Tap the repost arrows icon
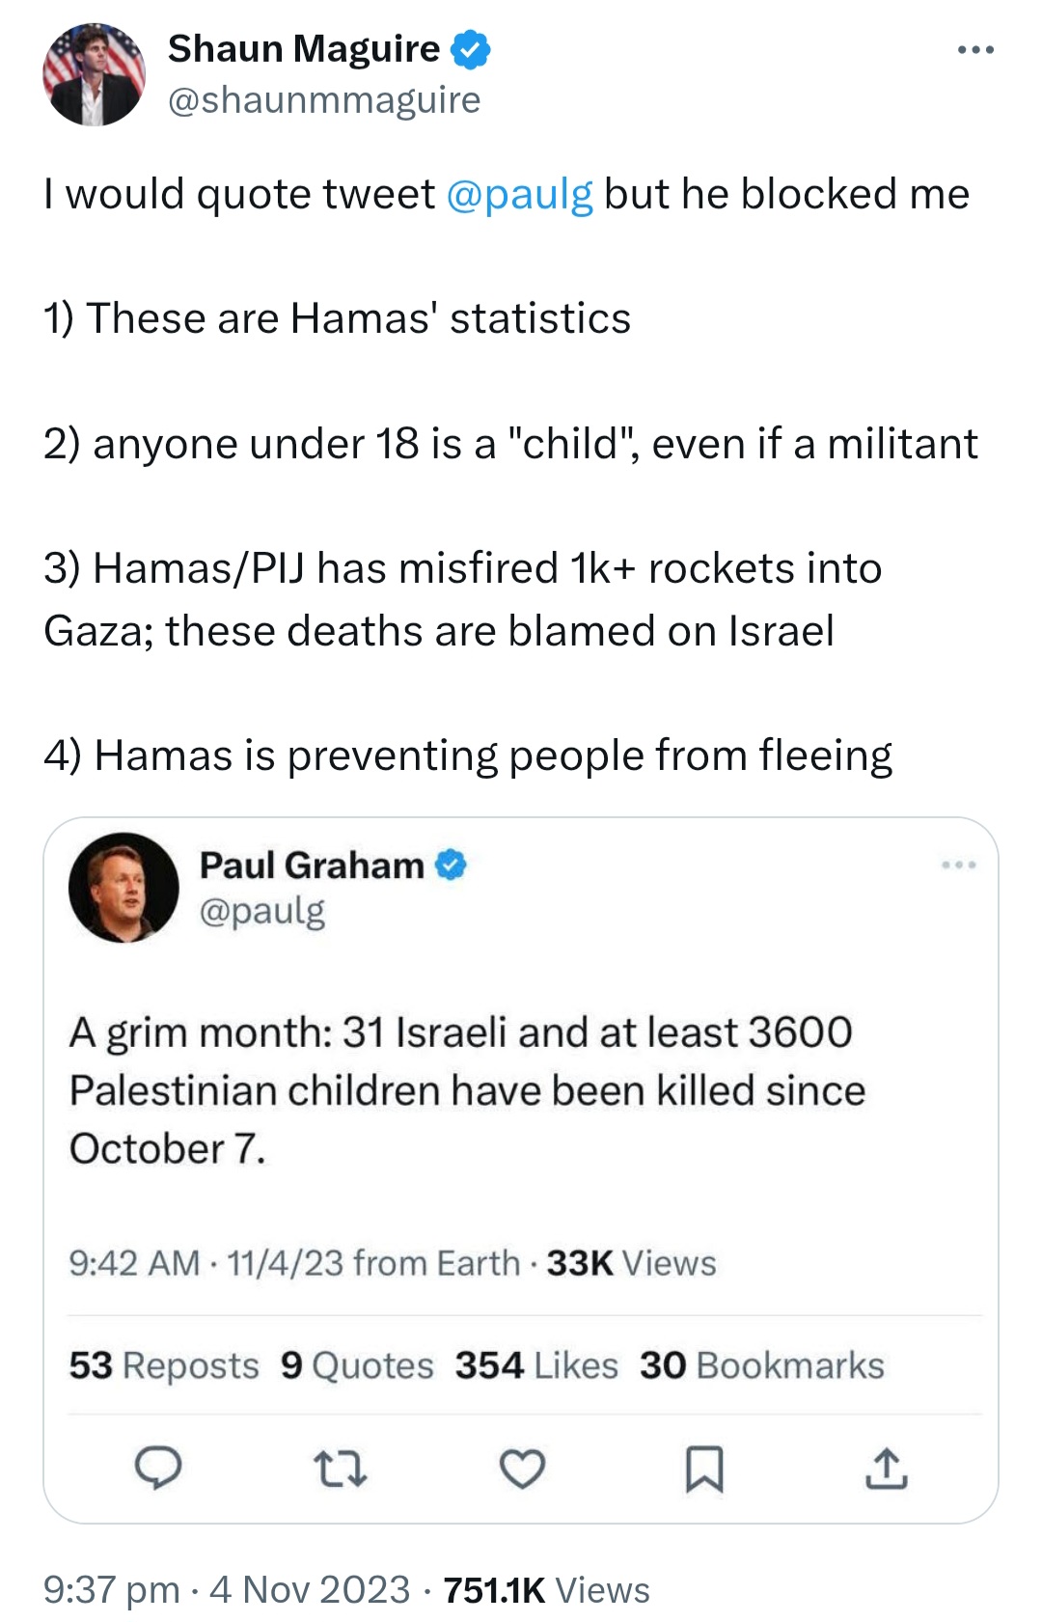This screenshot has height=1622, width=1042. pyautogui.click(x=341, y=1469)
